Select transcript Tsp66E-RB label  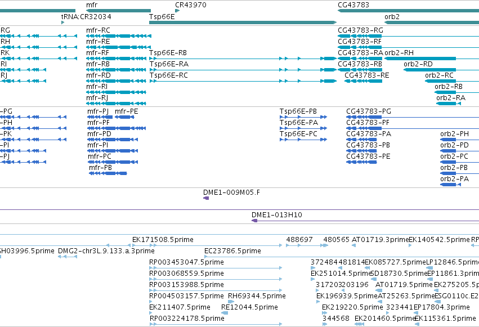pos(168,53)
